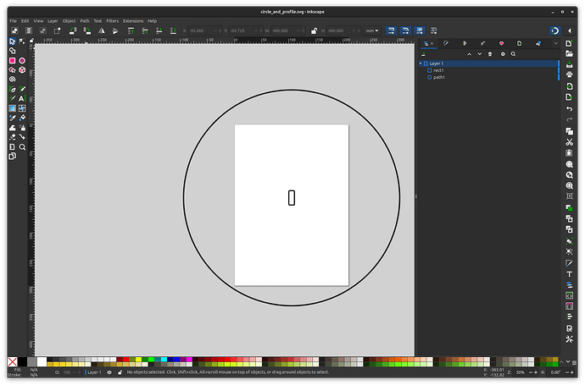Select the Spiral tool
The height and width of the screenshot is (385, 585).
tap(13, 80)
